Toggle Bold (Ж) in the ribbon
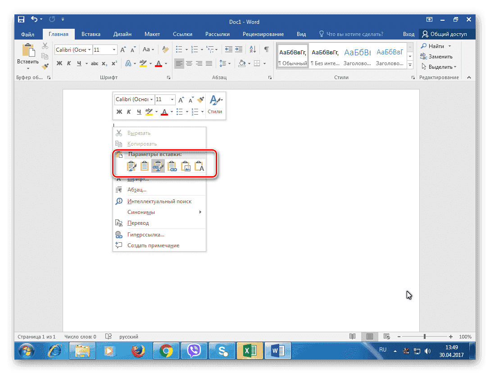490x374 pixels. coord(59,63)
